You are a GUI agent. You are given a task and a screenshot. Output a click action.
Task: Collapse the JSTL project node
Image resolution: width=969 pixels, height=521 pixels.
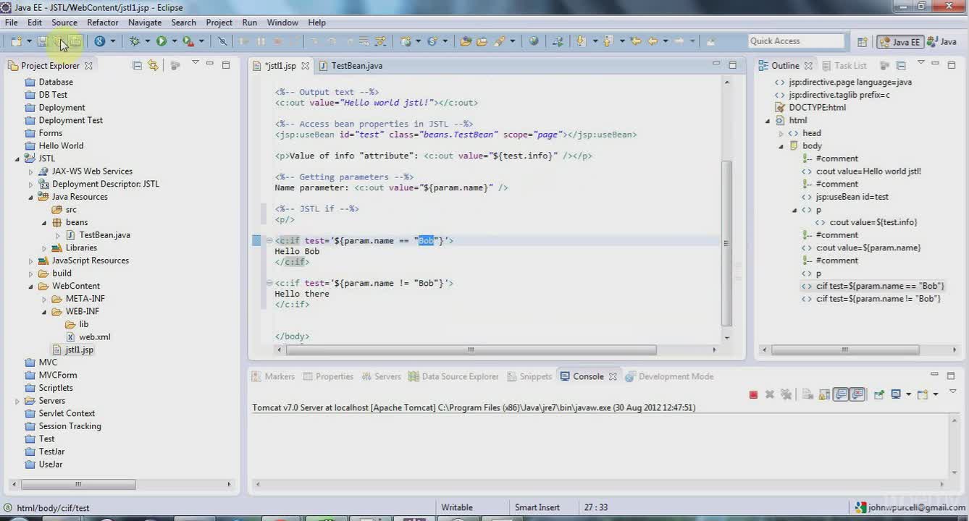pyautogui.click(x=17, y=158)
